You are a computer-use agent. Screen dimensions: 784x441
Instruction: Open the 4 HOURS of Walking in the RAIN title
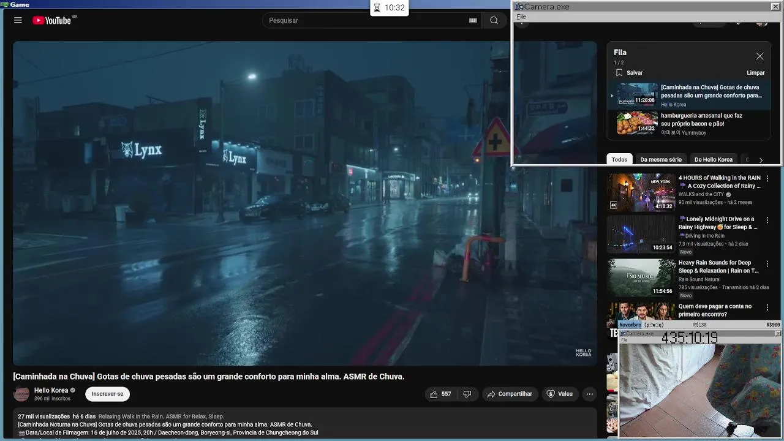click(720, 182)
